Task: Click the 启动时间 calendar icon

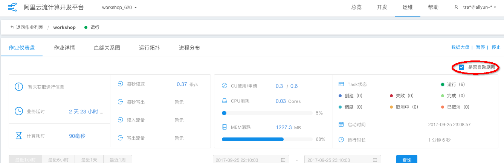Action: click(x=341, y=124)
